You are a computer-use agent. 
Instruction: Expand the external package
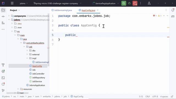pos(27,54)
